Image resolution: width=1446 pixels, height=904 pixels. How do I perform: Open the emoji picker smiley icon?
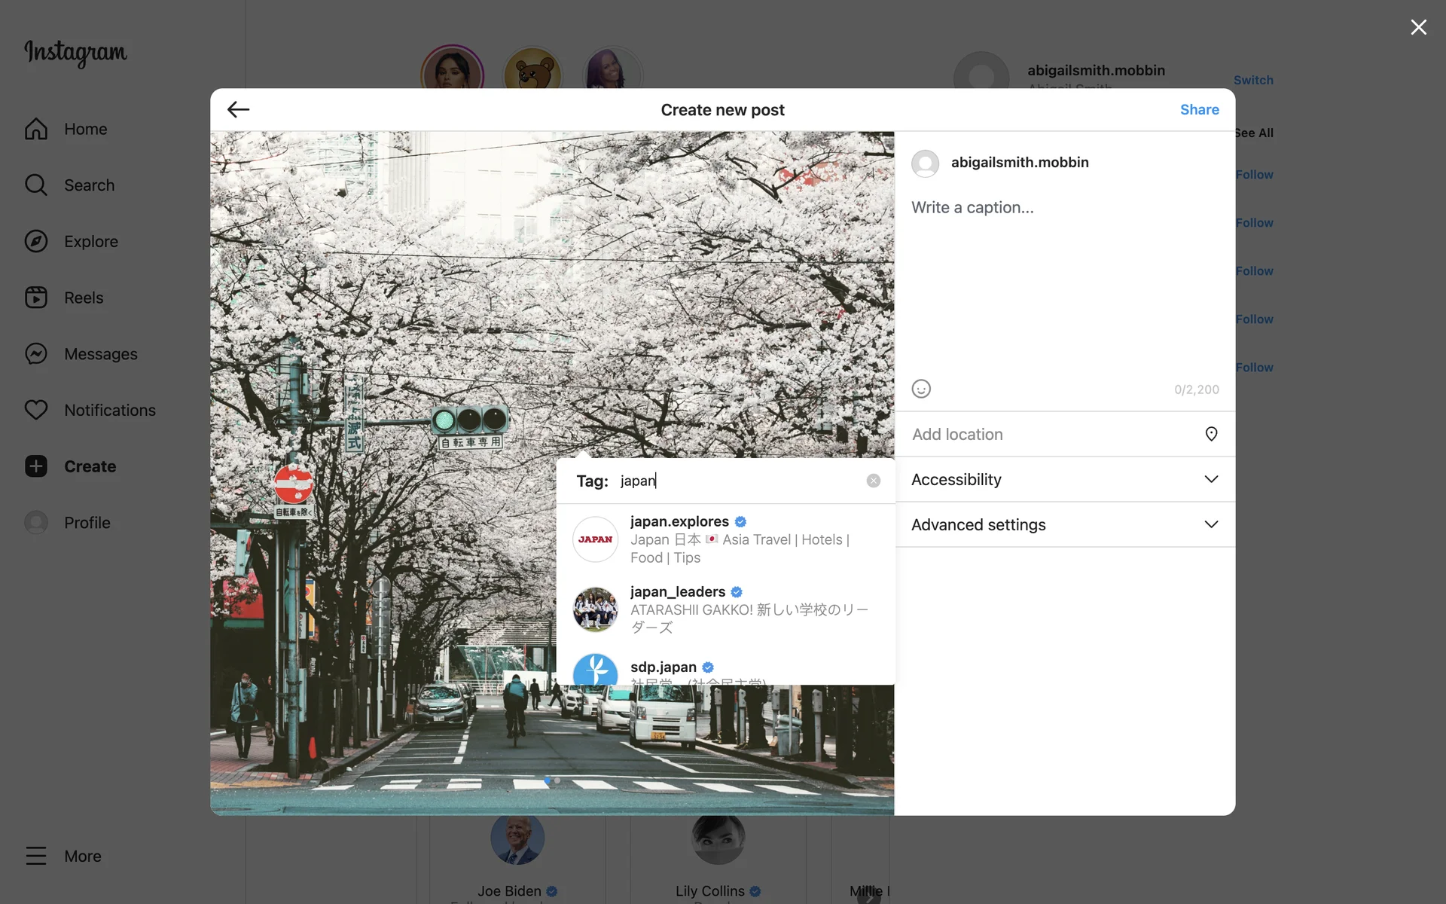(921, 389)
